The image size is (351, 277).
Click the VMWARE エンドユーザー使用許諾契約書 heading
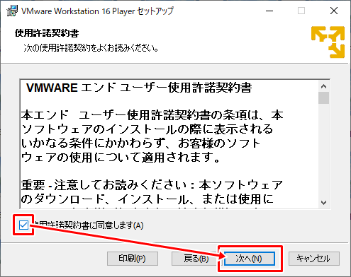click(x=139, y=88)
